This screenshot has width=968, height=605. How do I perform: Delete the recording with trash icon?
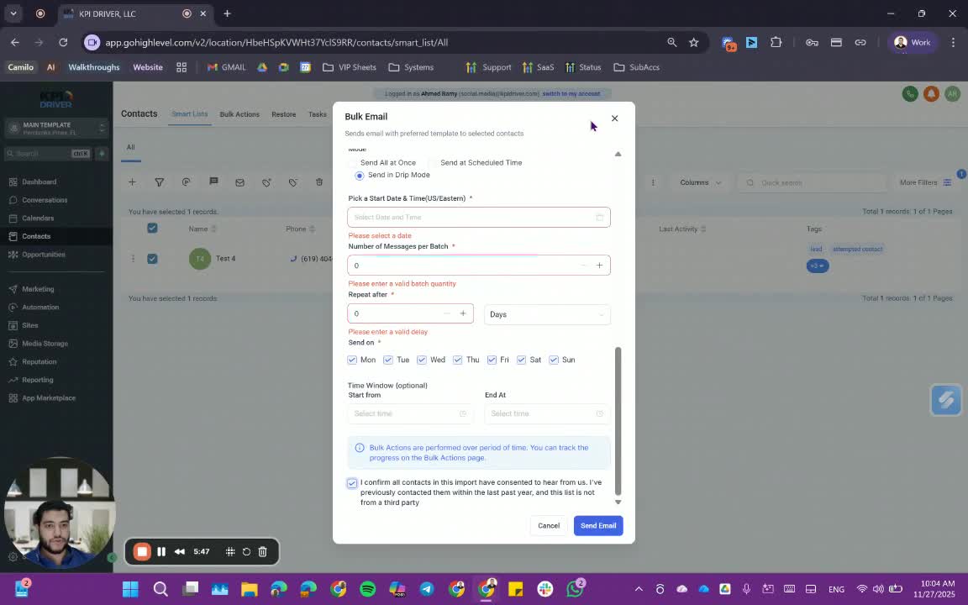coord(262,552)
